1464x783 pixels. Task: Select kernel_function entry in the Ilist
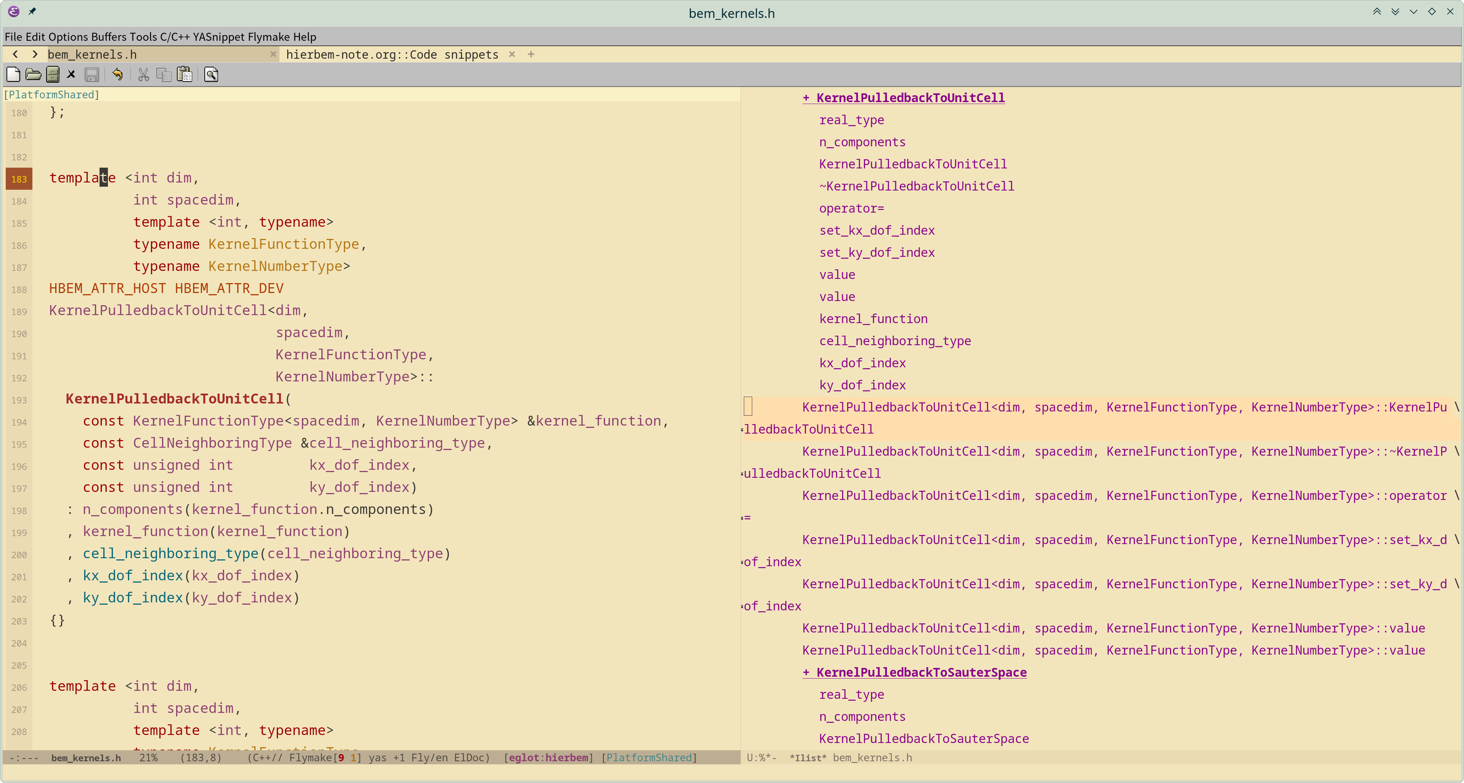tap(873, 319)
